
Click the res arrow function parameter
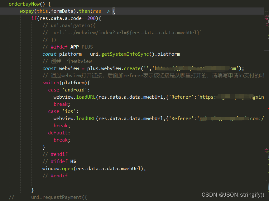(97, 11)
